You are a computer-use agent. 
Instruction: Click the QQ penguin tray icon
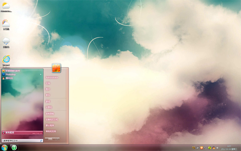tap(214, 148)
